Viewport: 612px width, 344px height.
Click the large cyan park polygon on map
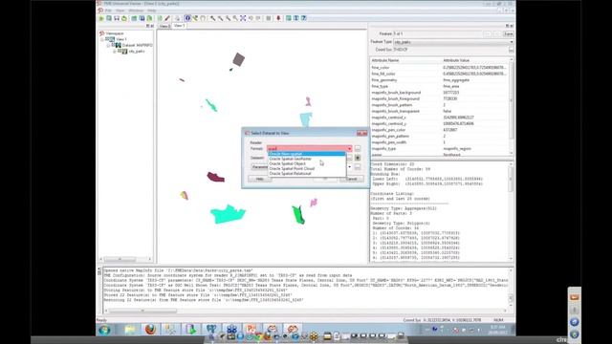click(228, 214)
